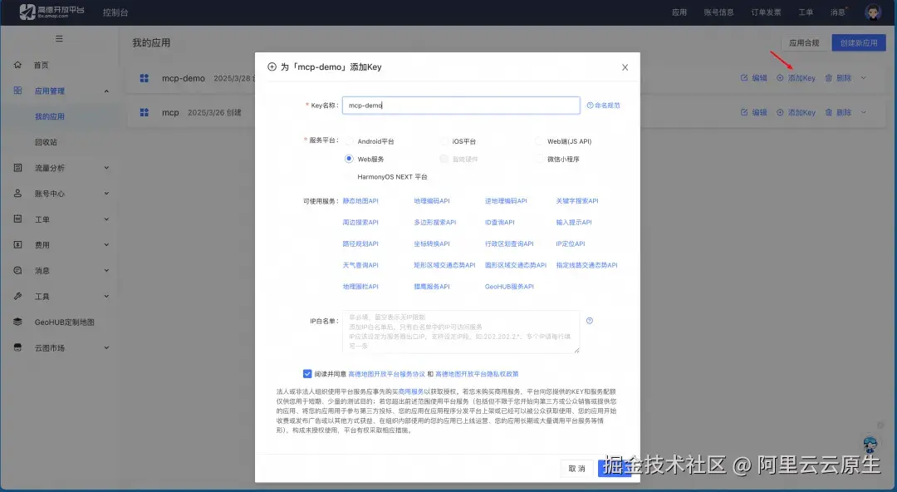The image size is (897, 492).
Task: Collapse the 应用管理 sidebar section
Action: pyautogui.click(x=106, y=91)
